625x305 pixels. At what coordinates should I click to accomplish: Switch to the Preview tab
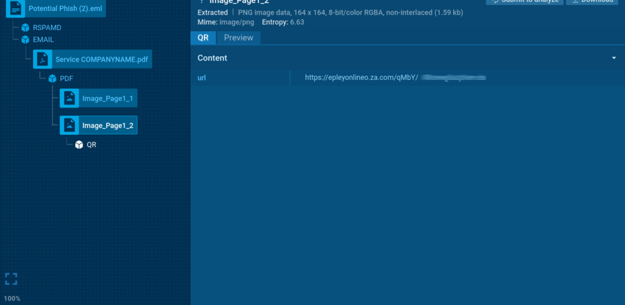[239, 38]
